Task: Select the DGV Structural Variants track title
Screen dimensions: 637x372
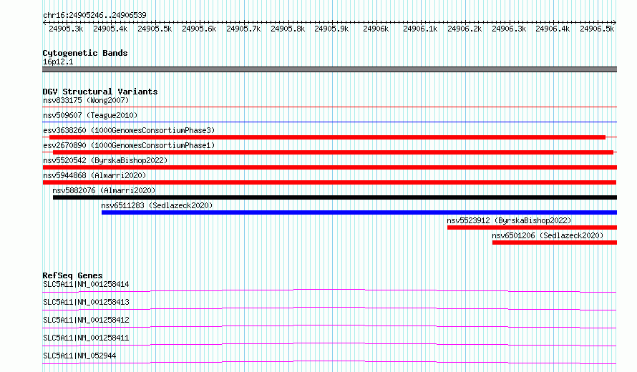Action: pos(100,92)
